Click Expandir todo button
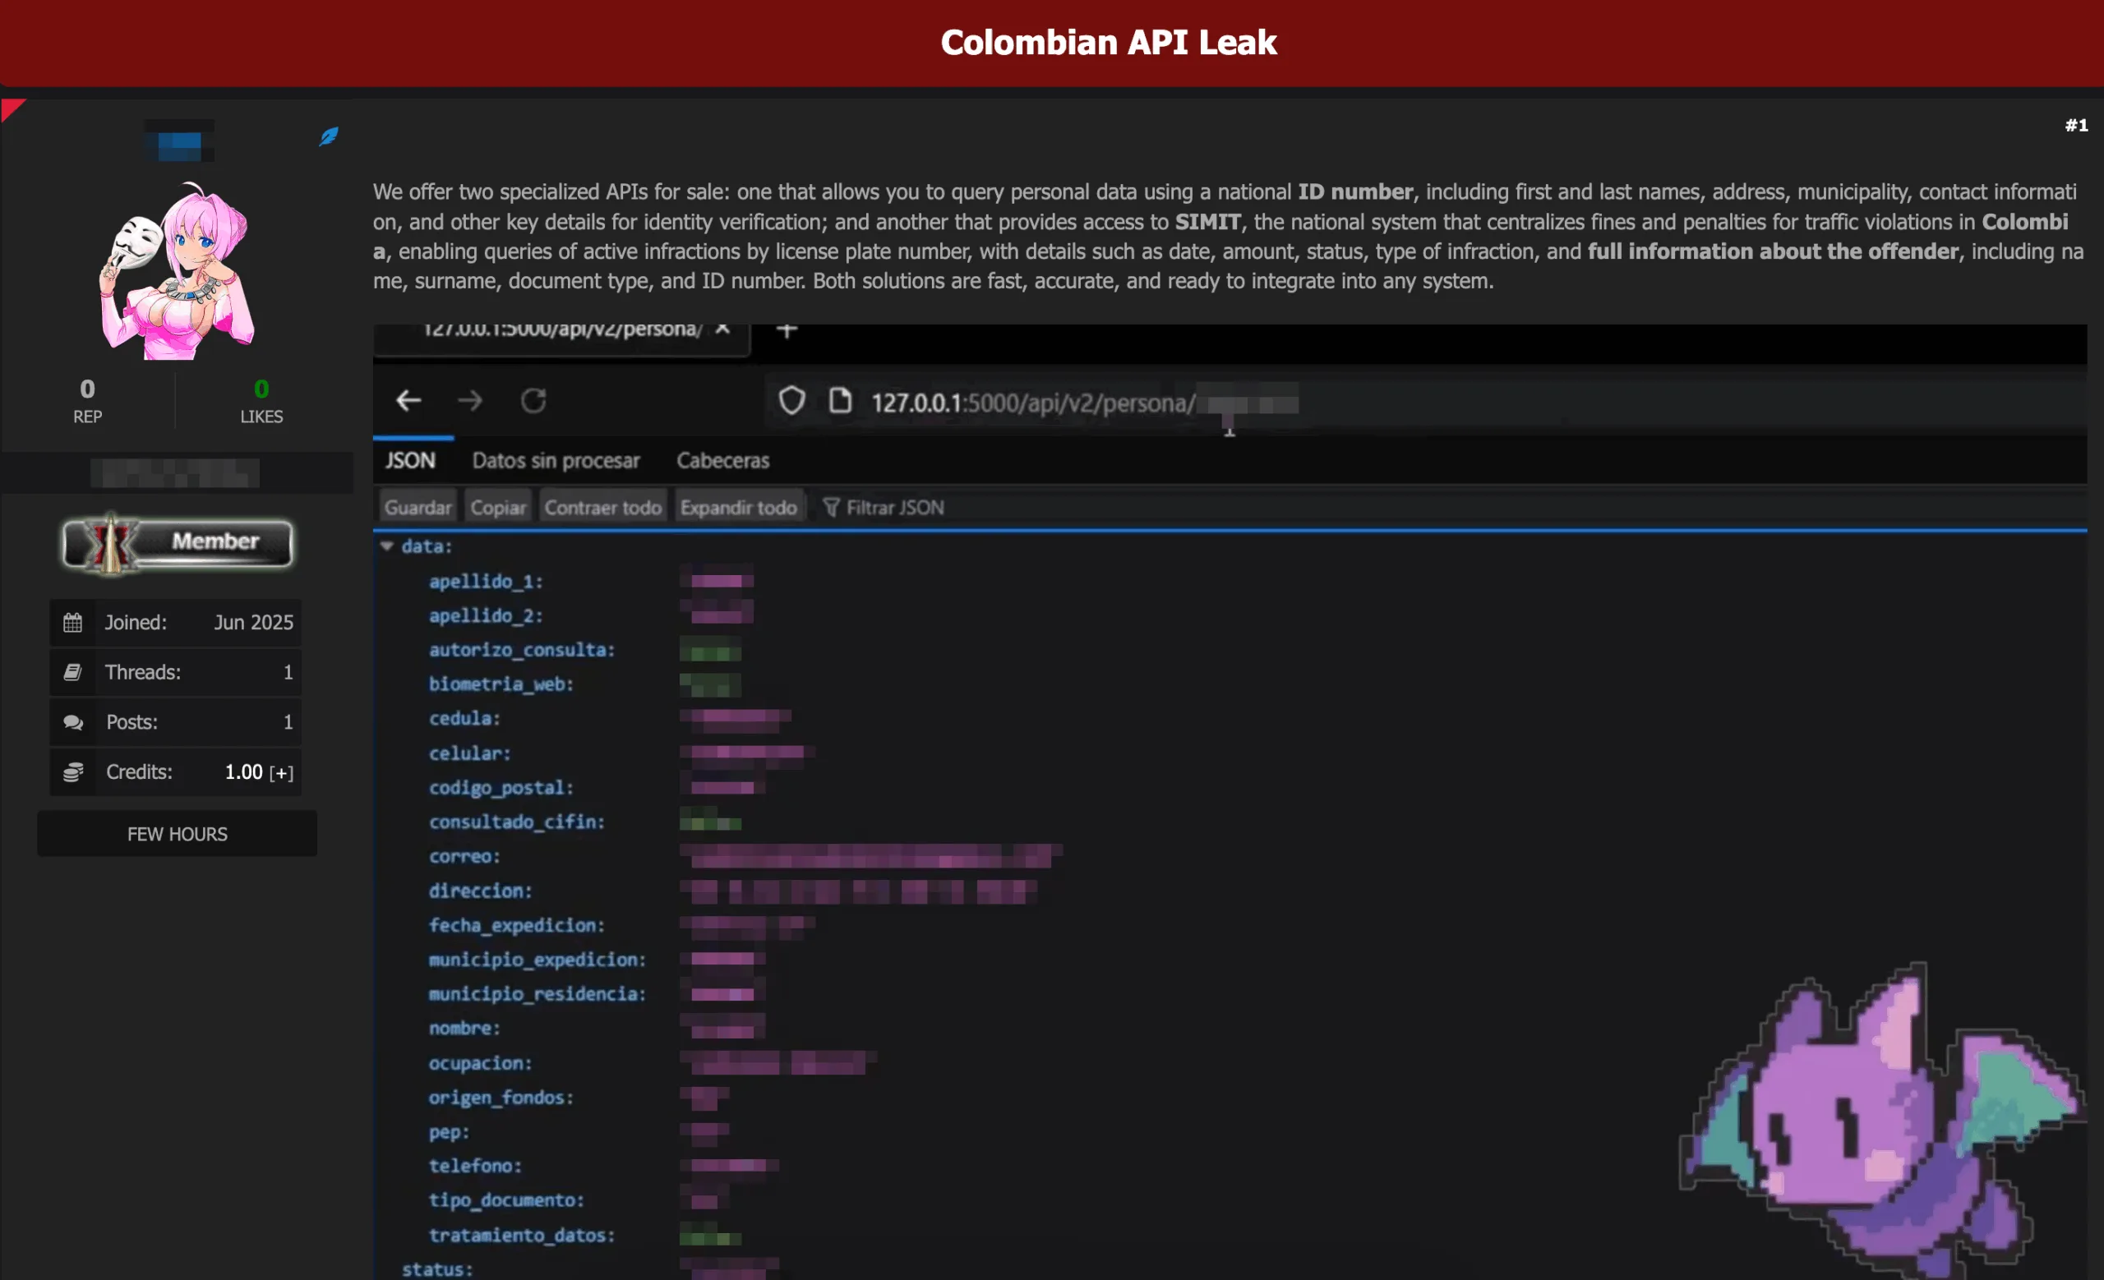Screen dimensions: 2104x1280 pos(738,508)
